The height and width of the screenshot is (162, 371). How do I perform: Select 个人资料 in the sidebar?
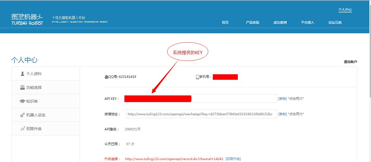click(x=46, y=74)
